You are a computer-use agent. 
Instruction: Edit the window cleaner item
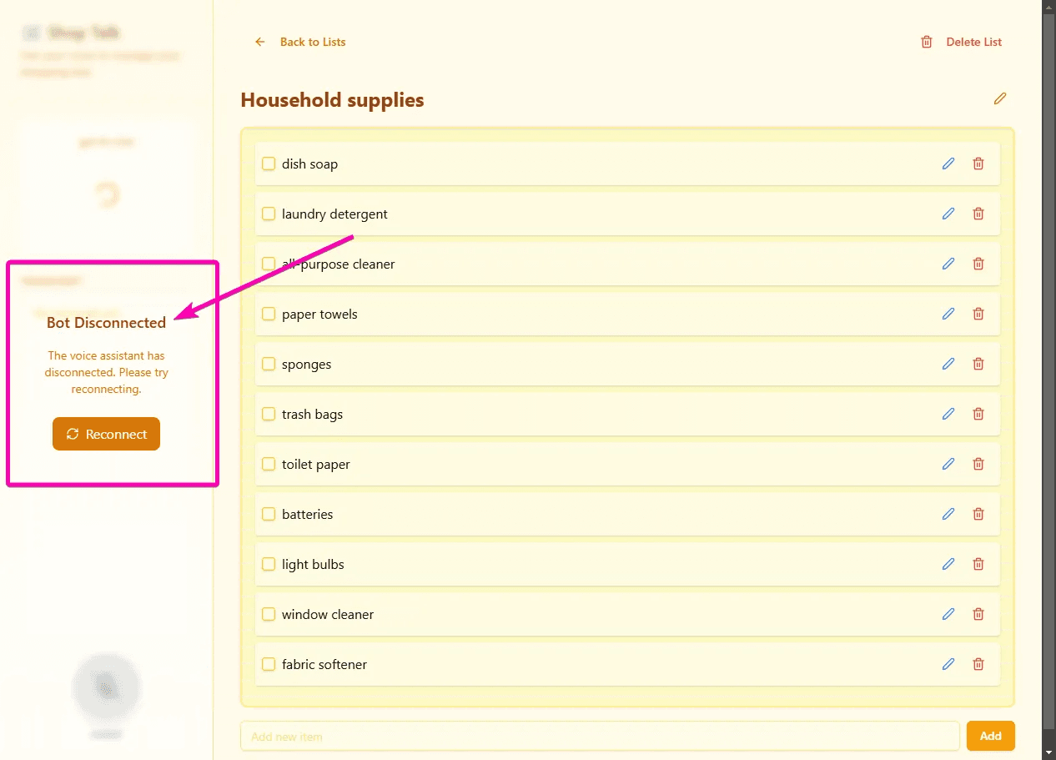948,614
